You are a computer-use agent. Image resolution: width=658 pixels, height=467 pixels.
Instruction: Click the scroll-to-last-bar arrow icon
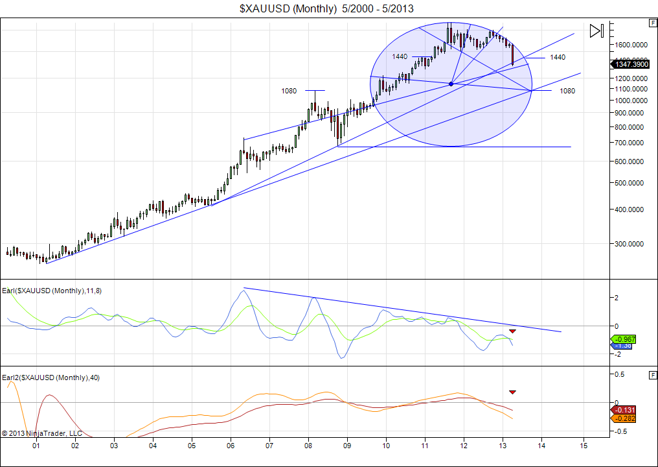596,30
